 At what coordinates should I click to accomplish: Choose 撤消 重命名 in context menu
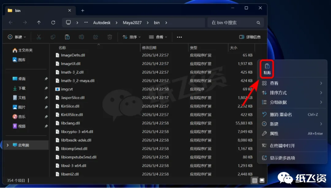(x=292, y=115)
